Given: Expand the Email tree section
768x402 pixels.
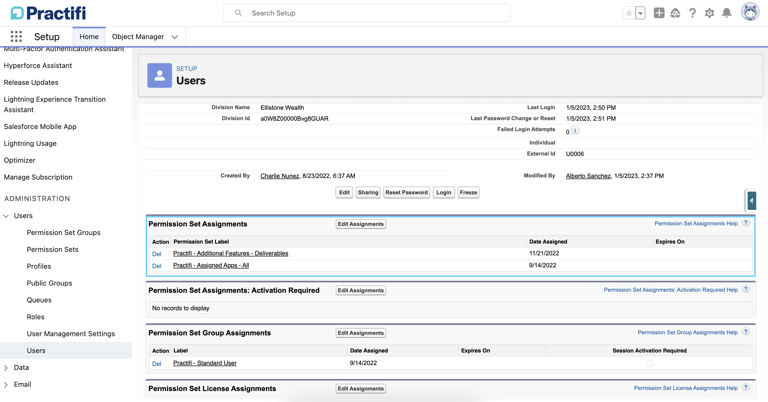Looking at the screenshot, I should click(6, 385).
